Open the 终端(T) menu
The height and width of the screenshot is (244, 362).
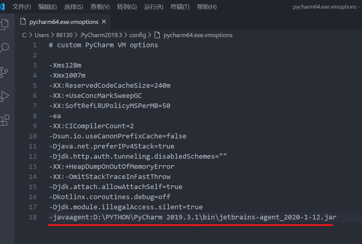180,7
